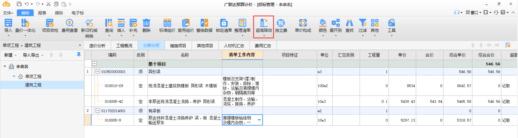518x138 pixels.
Task: Collapse the 整个项目 row minus box
Action: coord(95,64)
